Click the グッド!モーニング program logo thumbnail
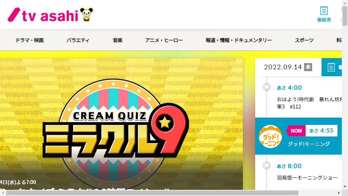Viewport: 348px width, 196px height. click(270, 136)
